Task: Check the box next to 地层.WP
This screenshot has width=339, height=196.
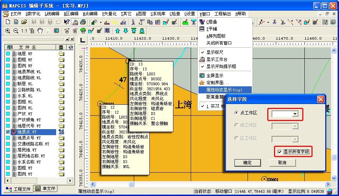Action: [8, 53]
